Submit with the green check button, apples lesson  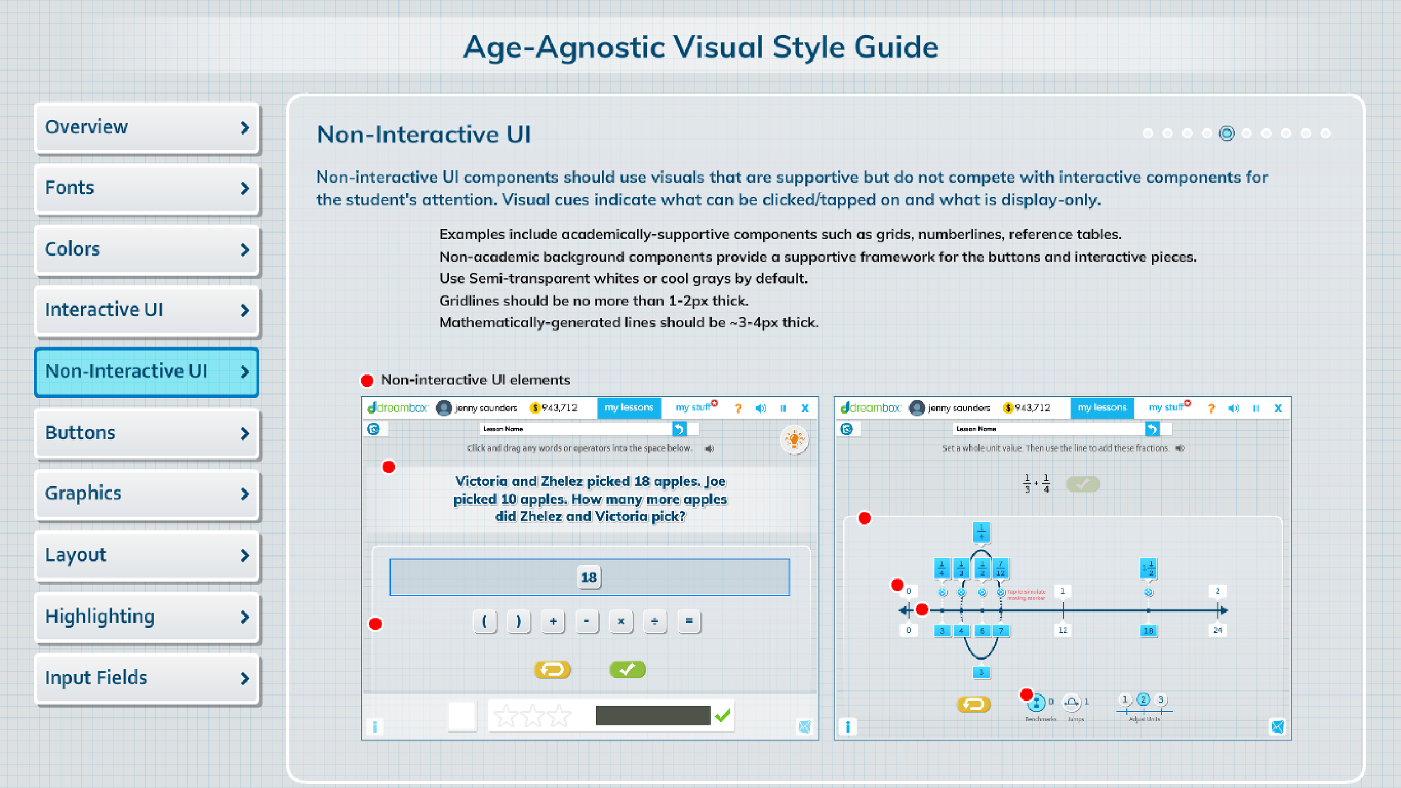[x=628, y=669]
